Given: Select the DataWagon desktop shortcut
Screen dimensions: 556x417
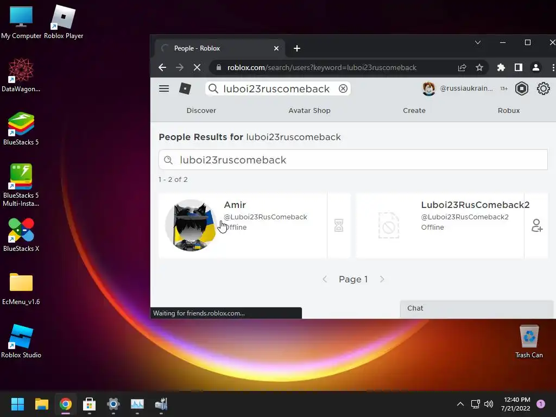Looking at the screenshot, I should coord(21,75).
